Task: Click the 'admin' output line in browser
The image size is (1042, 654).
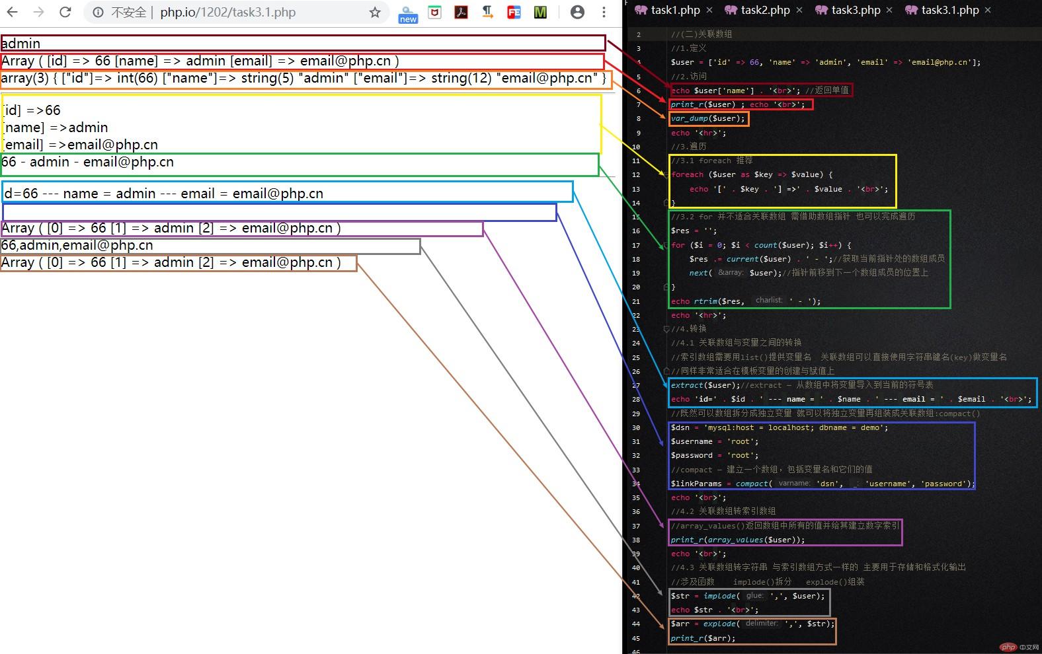Action: click(20, 44)
